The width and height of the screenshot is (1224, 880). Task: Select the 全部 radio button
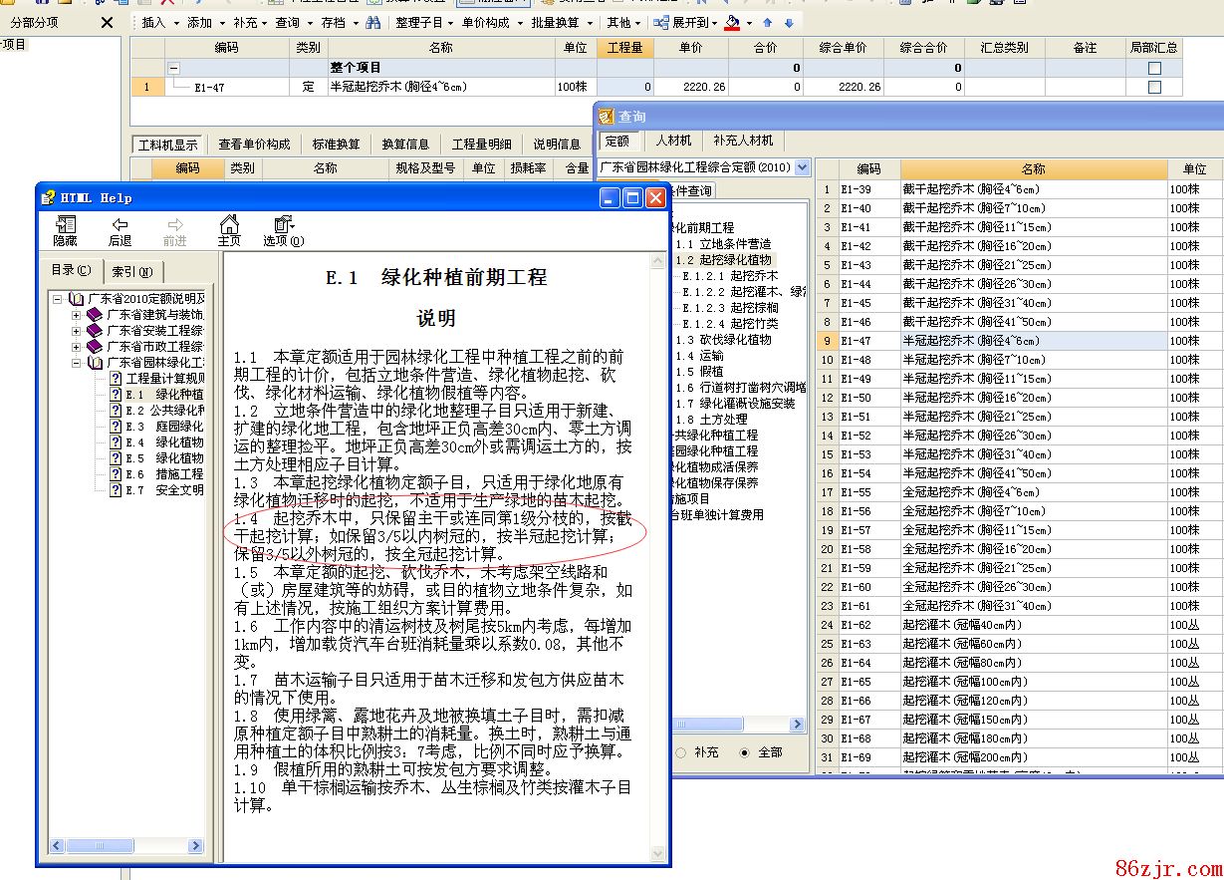click(745, 752)
